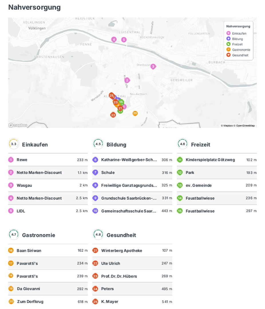Select the Schule entry at 316 m
This screenshot has width=265, height=309.
point(132,173)
